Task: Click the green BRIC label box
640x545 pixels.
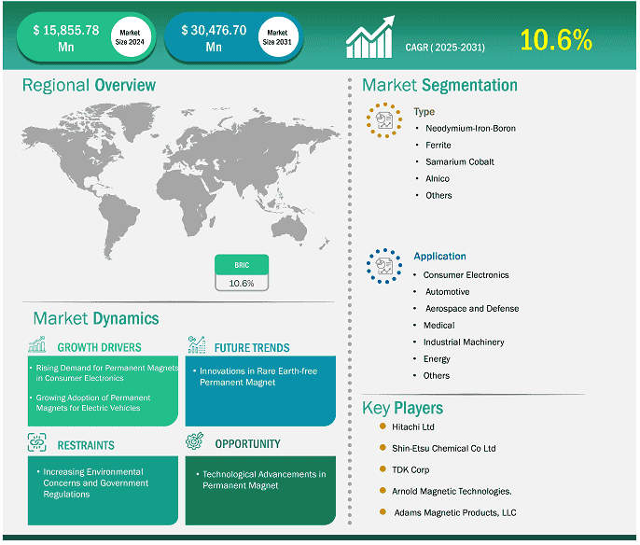Action: click(x=242, y=265)
